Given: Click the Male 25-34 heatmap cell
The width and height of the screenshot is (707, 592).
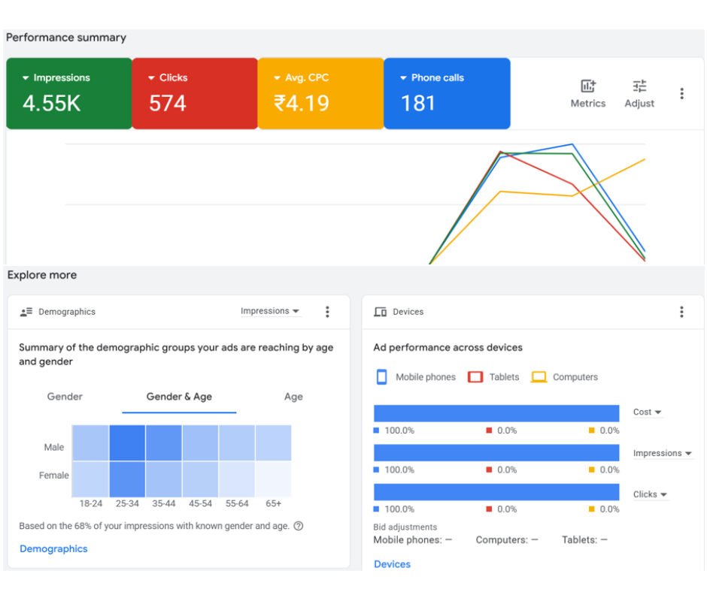Looking at the screenshot, I should click(x=127, y=443).
